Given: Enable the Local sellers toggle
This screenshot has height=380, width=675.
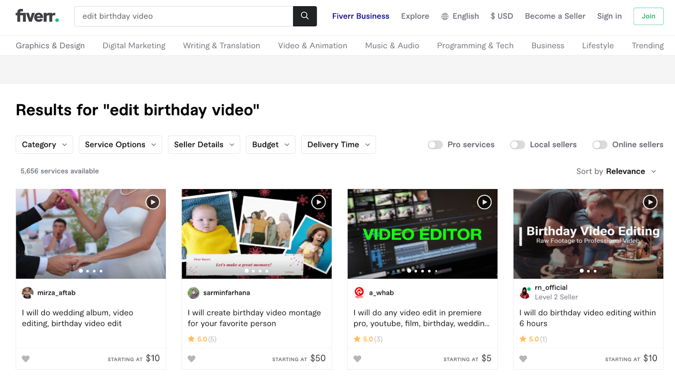Looking at the screenshot, I should 518,145.
